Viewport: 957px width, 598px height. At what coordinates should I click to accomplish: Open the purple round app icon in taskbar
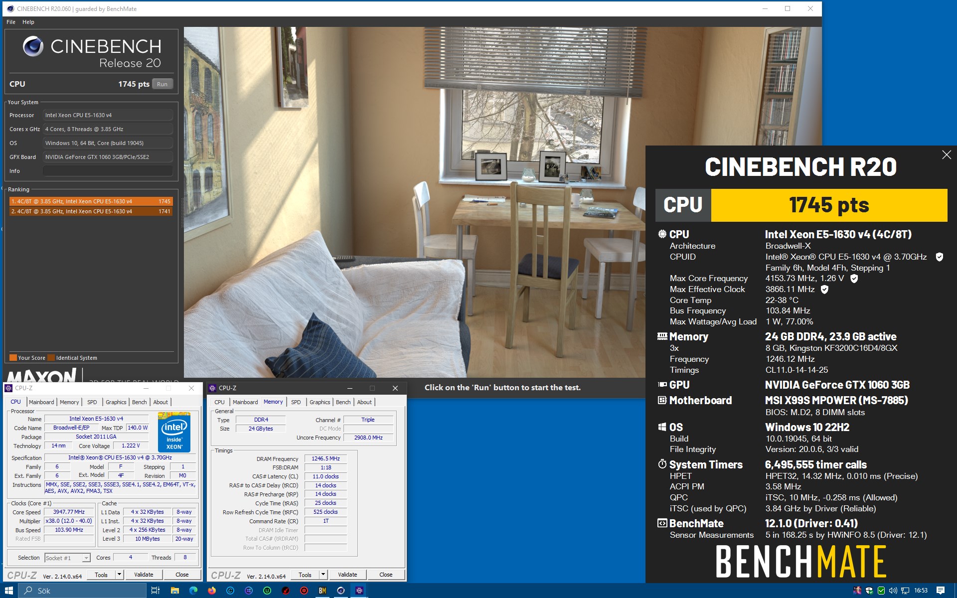249,591
